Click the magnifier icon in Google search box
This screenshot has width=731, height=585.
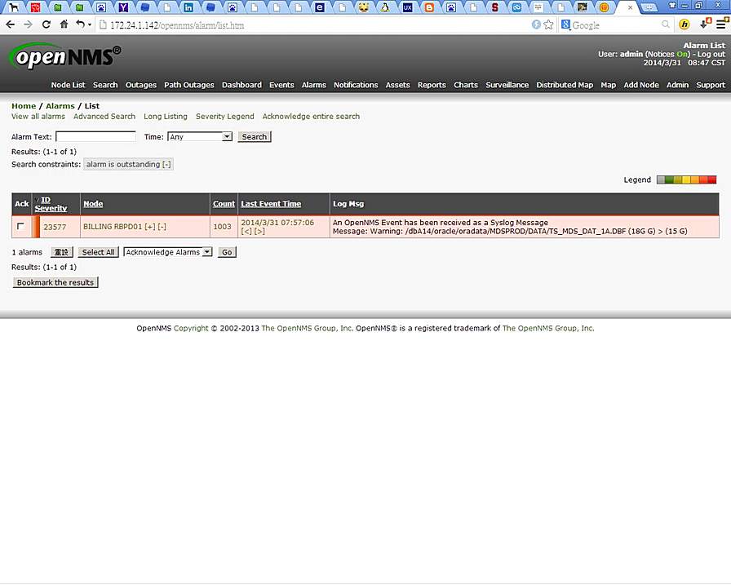click(665, 24)
